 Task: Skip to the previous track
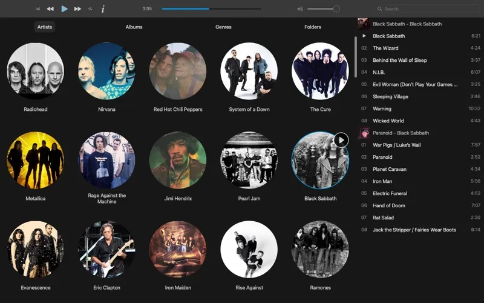pyautogui.click(x=50, y=9)
